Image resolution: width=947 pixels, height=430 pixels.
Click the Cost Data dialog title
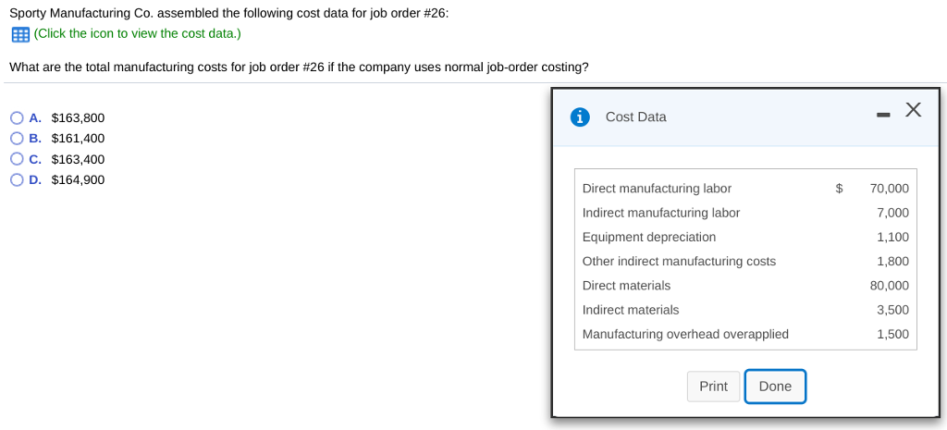635,117
